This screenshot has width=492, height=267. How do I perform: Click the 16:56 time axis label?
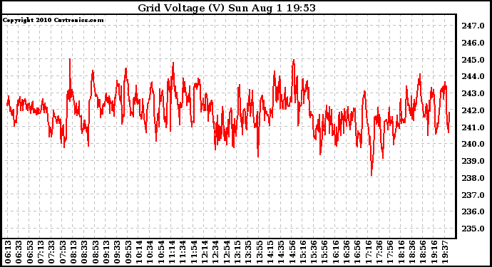pos(358,252)
